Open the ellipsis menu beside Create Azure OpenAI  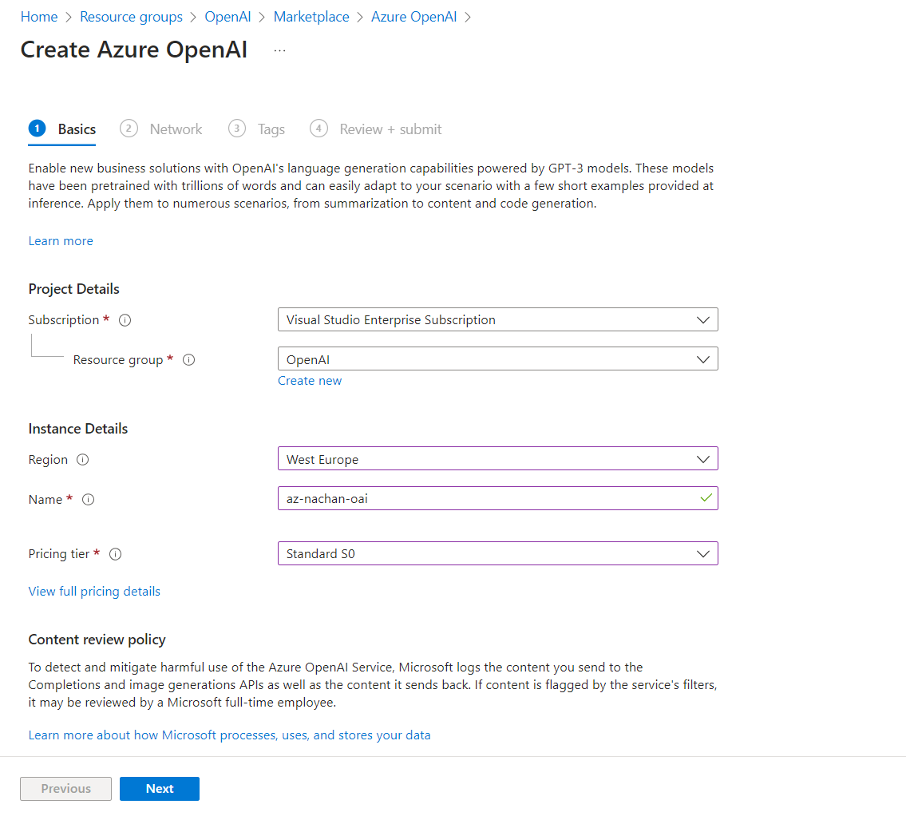click(279, 50)
